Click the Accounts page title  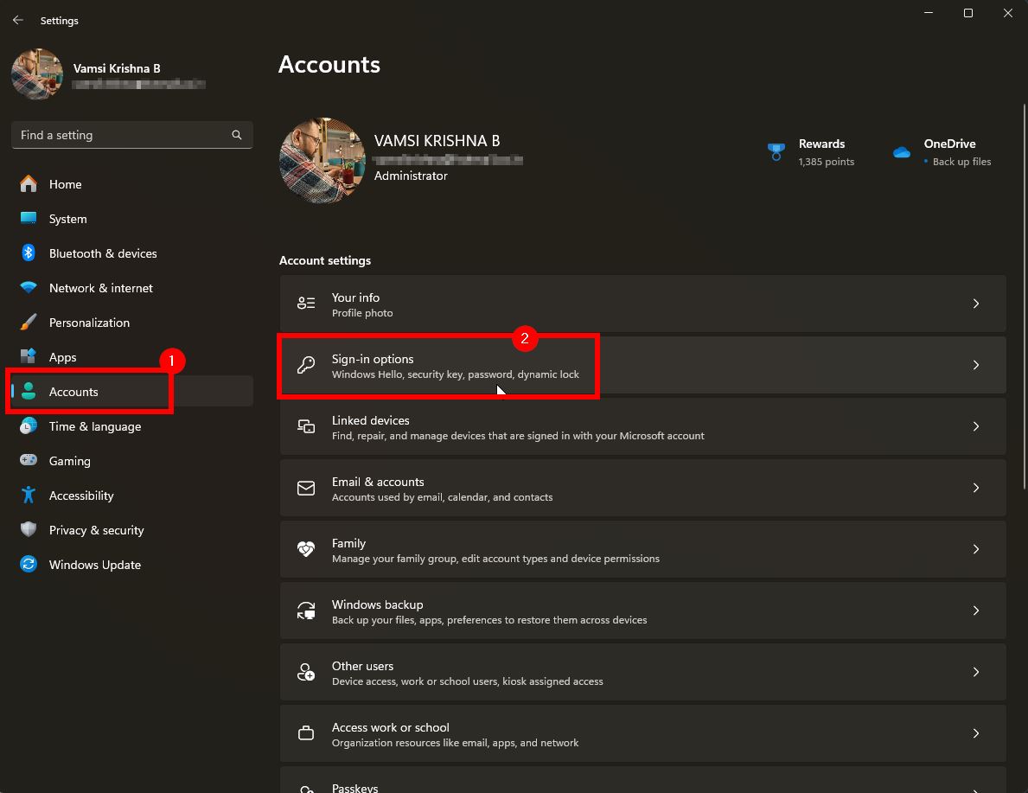[329, 64]
